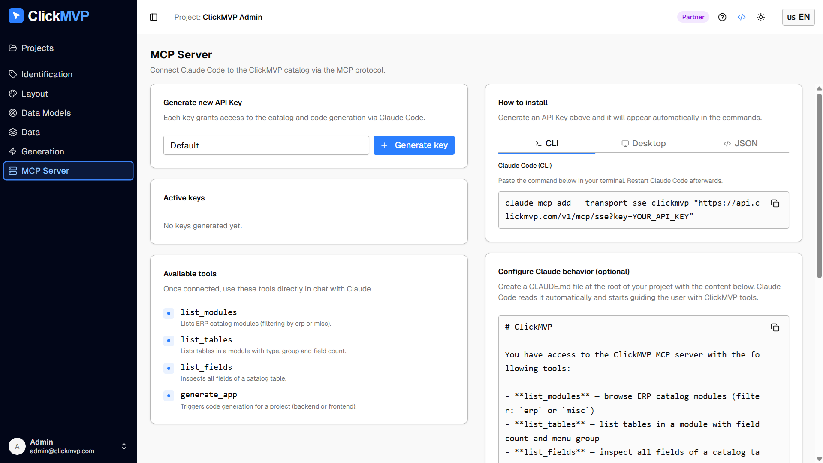Switch to the JSON install tab
This screenshot has width=823, height=463.
coord(740,143)
